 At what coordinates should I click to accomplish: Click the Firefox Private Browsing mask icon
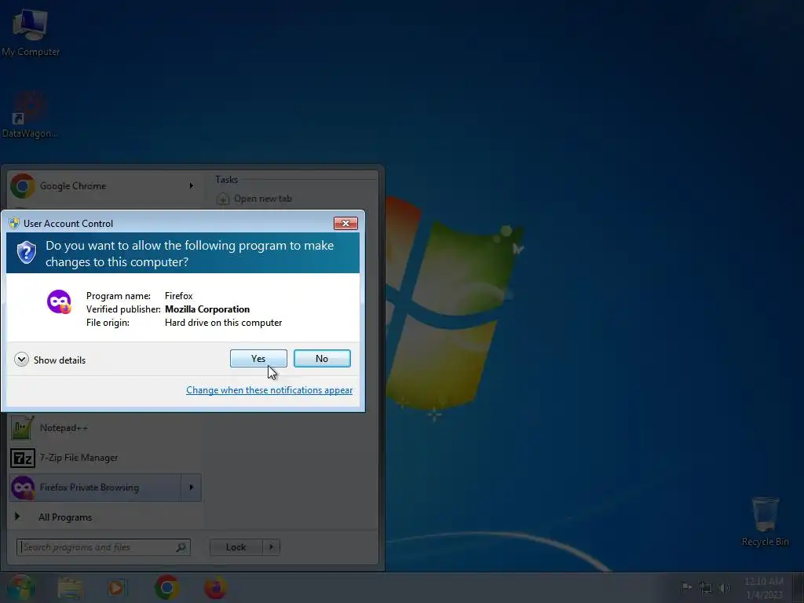(23, 487)
